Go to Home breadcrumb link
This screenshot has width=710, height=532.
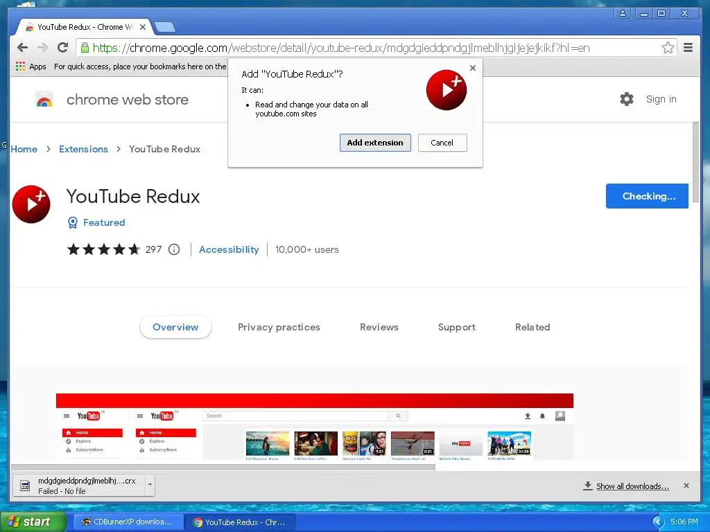pyautogui.click(x=24, y=149)
